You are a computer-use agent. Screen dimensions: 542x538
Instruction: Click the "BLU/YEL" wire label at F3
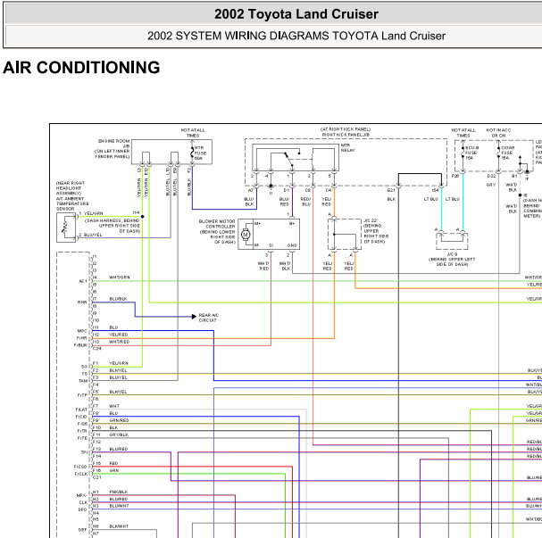click(118, 377)
